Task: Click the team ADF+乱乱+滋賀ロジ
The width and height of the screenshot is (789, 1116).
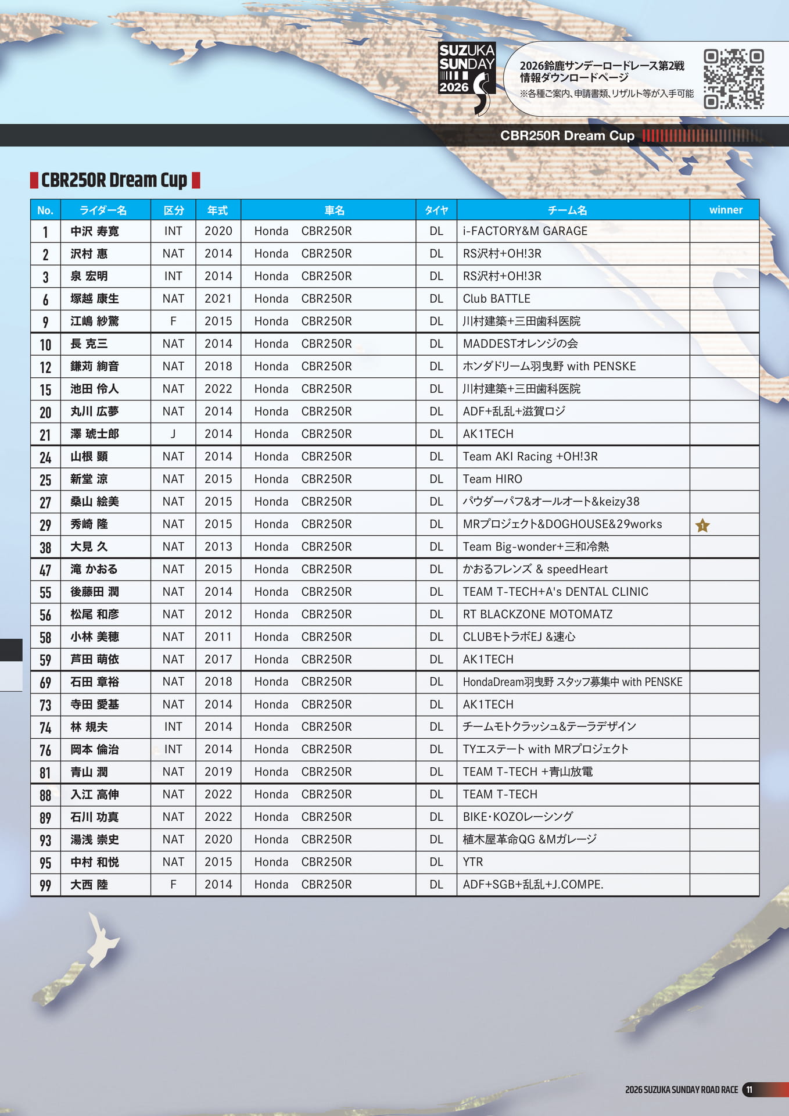Action: (x=514, y=412)
